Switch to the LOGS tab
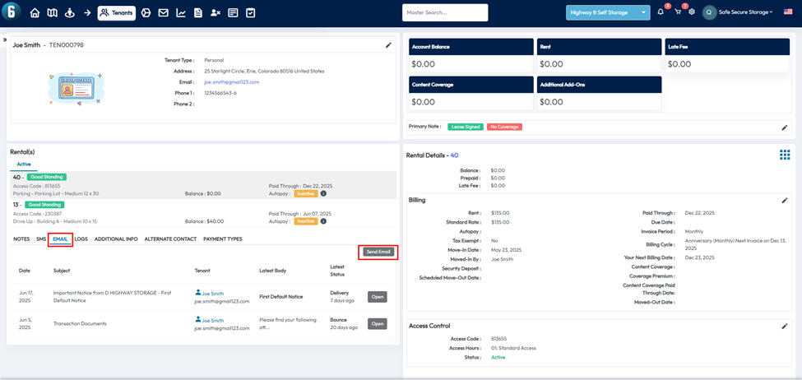 pyautogui.click(x=81, y=239)
